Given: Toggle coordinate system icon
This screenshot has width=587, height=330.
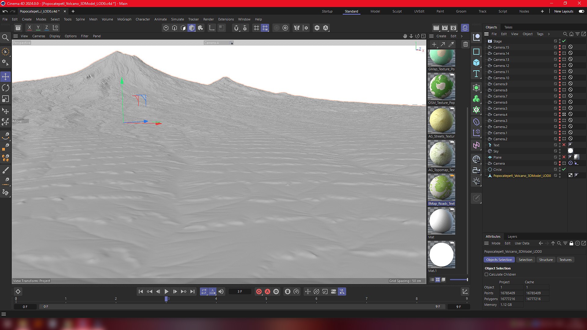Looking at the screenshot, I should coord(56,28).
